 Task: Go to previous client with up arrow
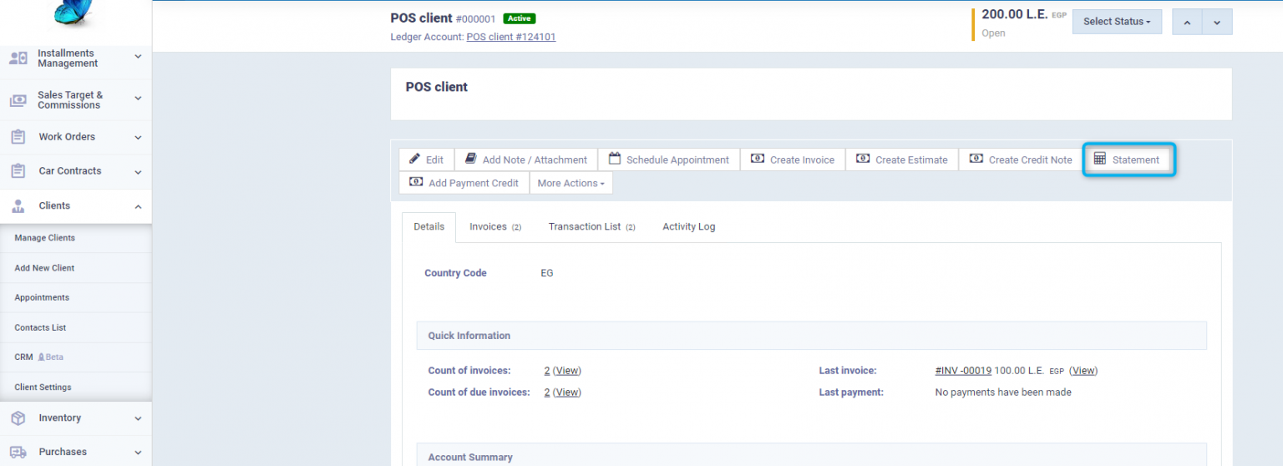[1187, 22]
